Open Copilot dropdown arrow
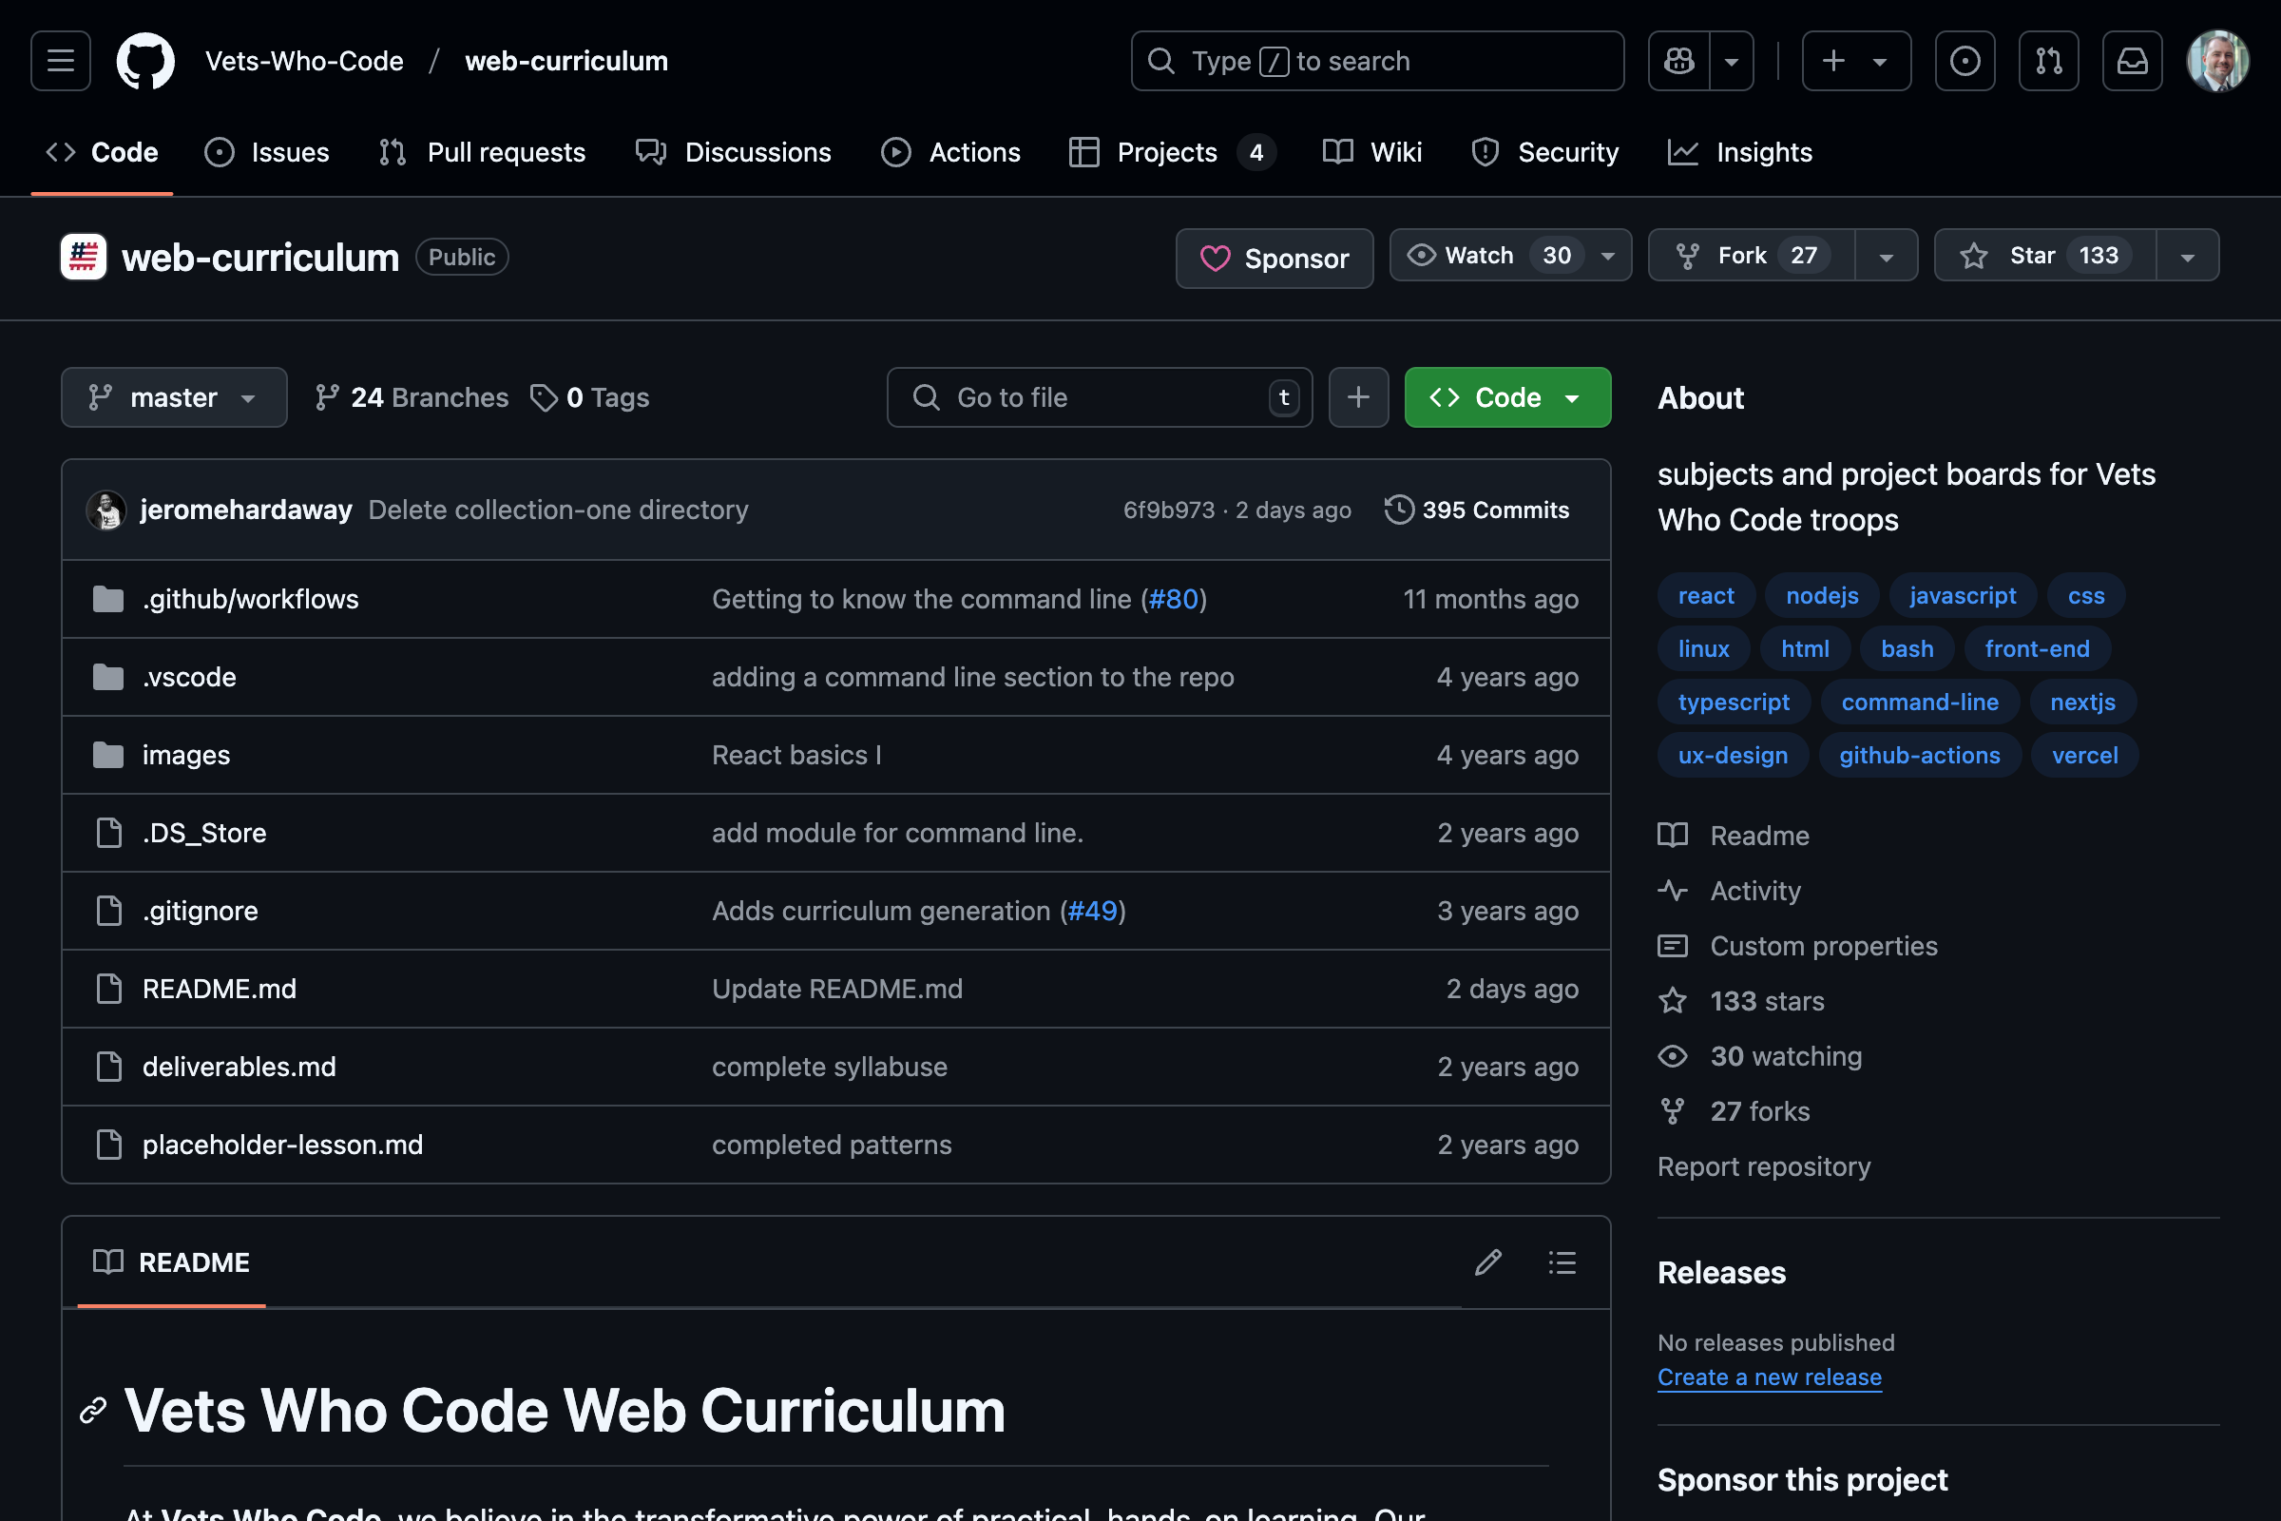This screenshot has height=1521, width=2281. pyautogui.click(x=1731, y=61)
